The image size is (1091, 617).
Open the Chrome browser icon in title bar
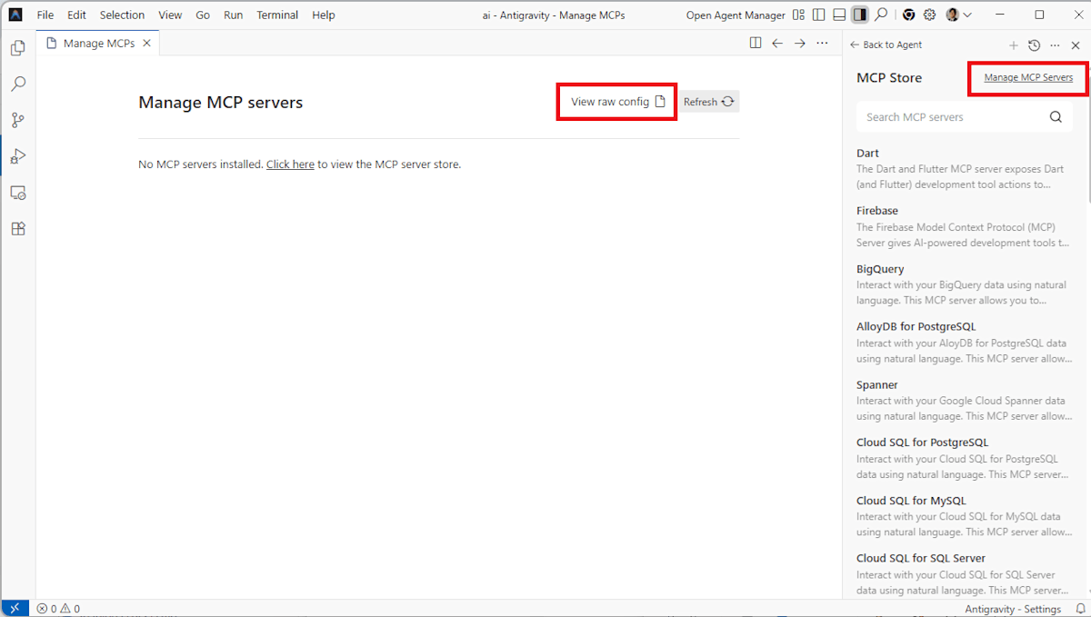(x=908, y=15)
